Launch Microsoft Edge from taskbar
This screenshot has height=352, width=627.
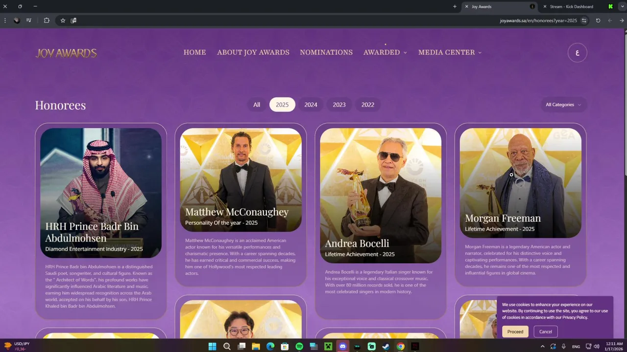pos(270,346)
